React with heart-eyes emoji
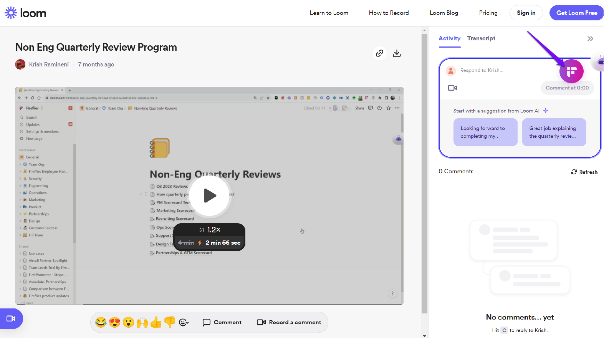 (114, 322)
